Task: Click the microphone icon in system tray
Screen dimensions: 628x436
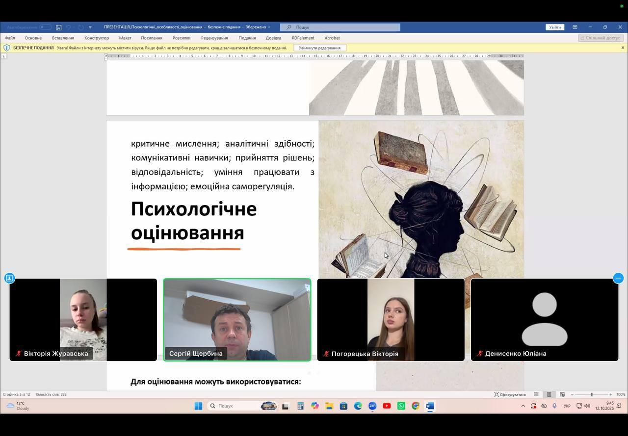Action: click(x=554, y=406)
